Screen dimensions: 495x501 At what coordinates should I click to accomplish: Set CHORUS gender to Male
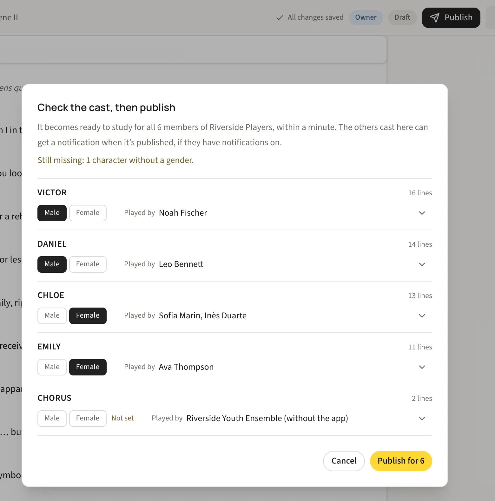point(52,418)
